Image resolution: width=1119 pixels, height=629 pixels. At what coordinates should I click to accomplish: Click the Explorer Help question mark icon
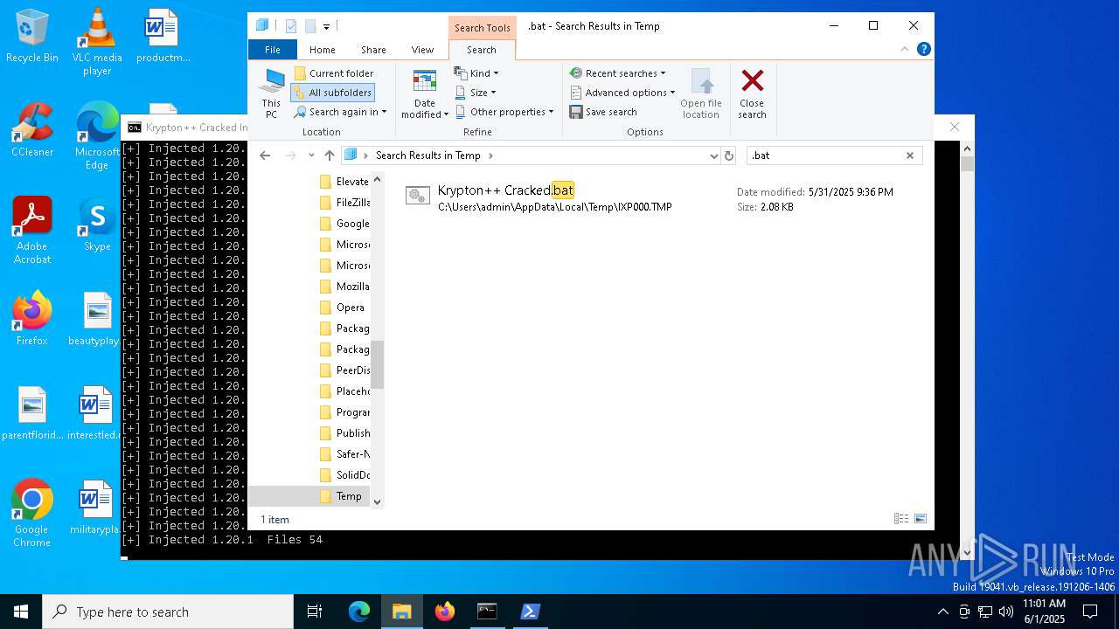click(923, 50)
